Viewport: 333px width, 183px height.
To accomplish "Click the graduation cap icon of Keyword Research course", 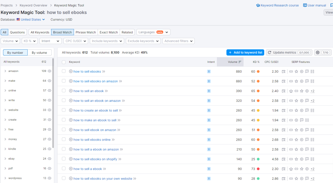I will pos(258,5).
